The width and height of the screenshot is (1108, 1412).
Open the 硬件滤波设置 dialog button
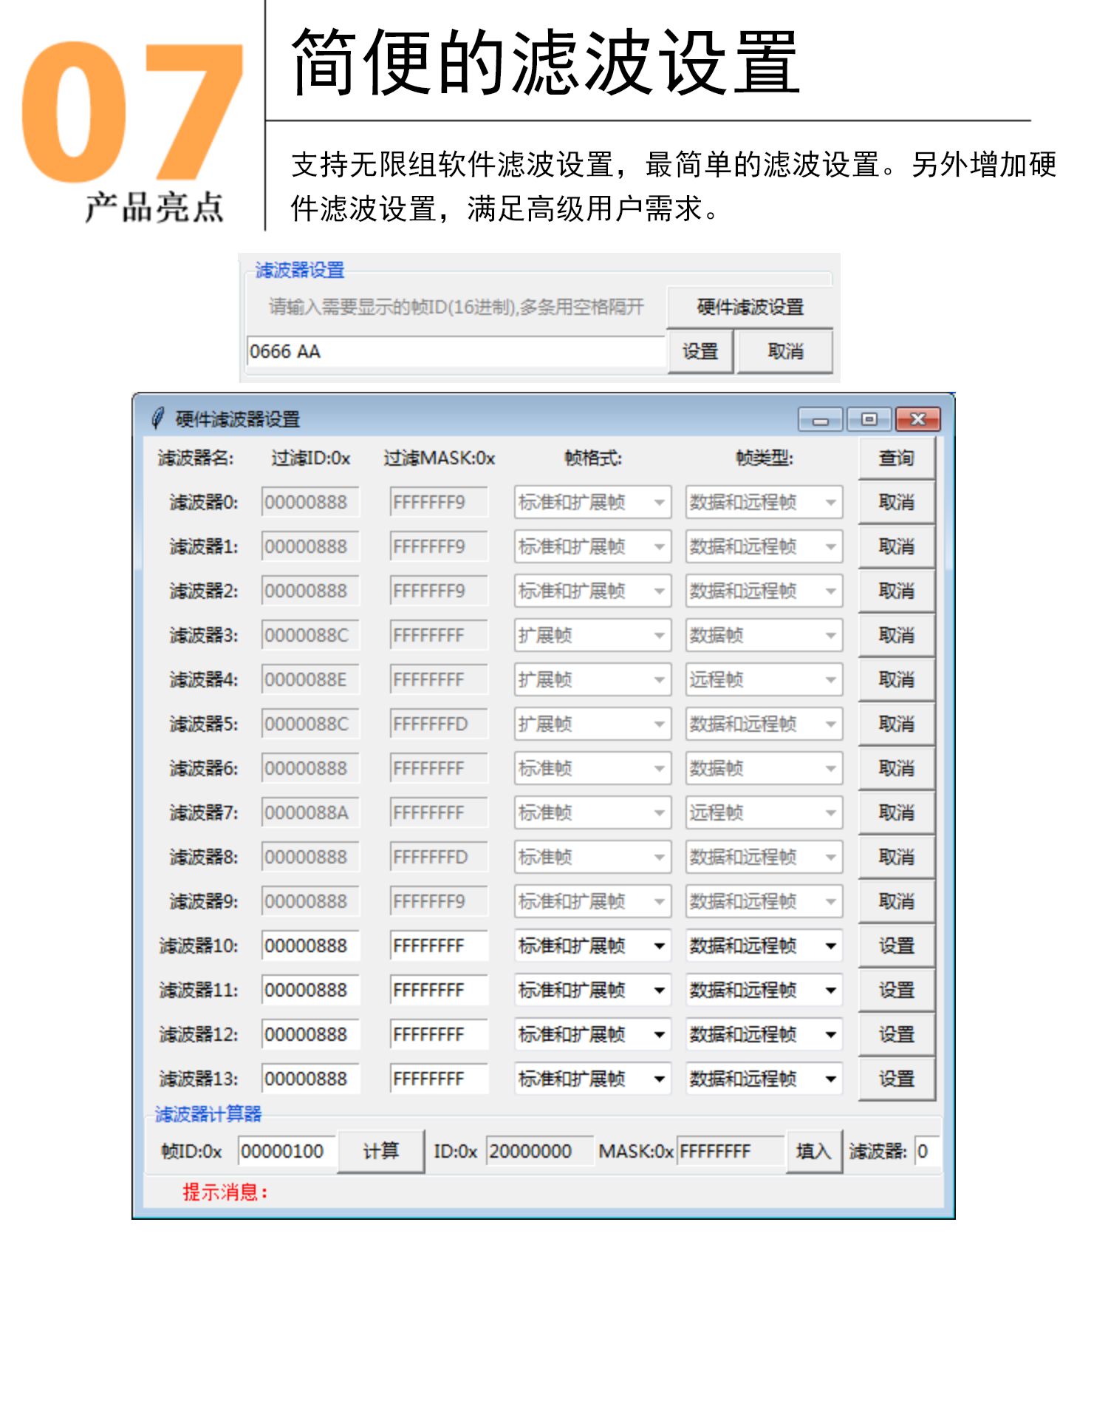pyautogui.click(x=750, y=307)
